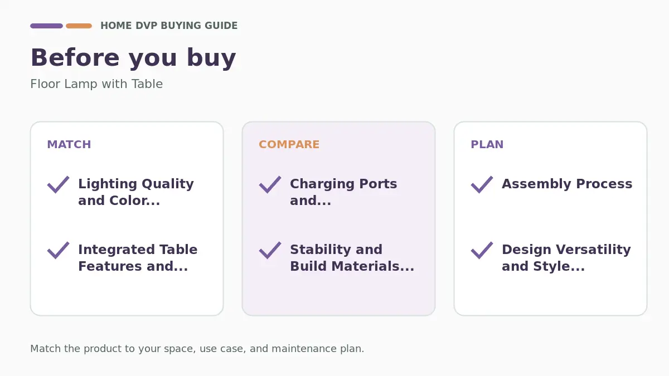Click the checkmark beside Integrated Table Features
The image size is (669, 376).
[x=58, y=250]
